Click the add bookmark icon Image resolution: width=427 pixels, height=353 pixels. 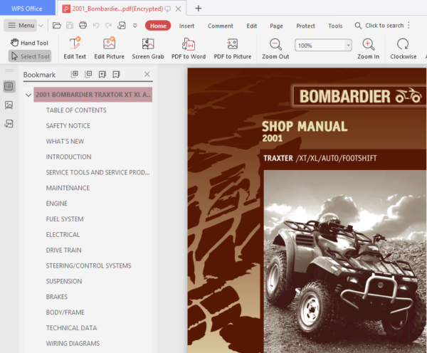(x=102, y=74)
